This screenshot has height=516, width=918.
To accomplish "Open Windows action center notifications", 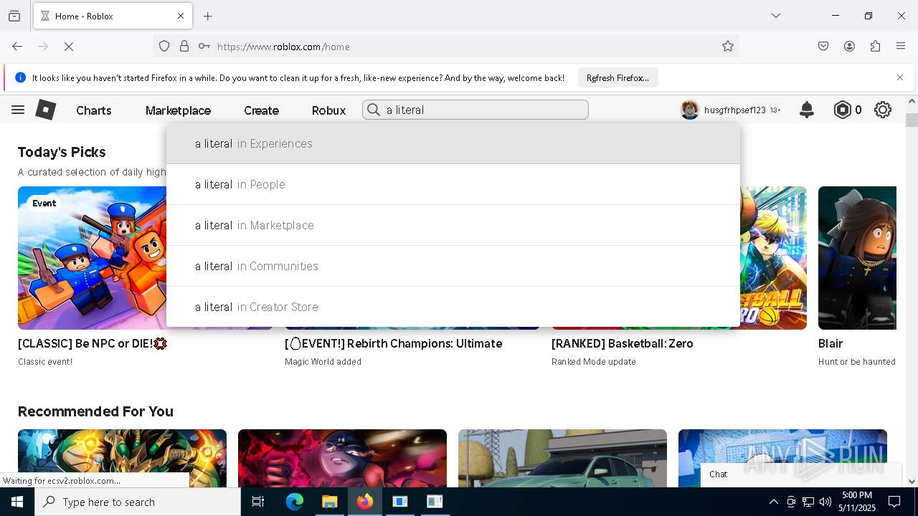I will (894, 502).
